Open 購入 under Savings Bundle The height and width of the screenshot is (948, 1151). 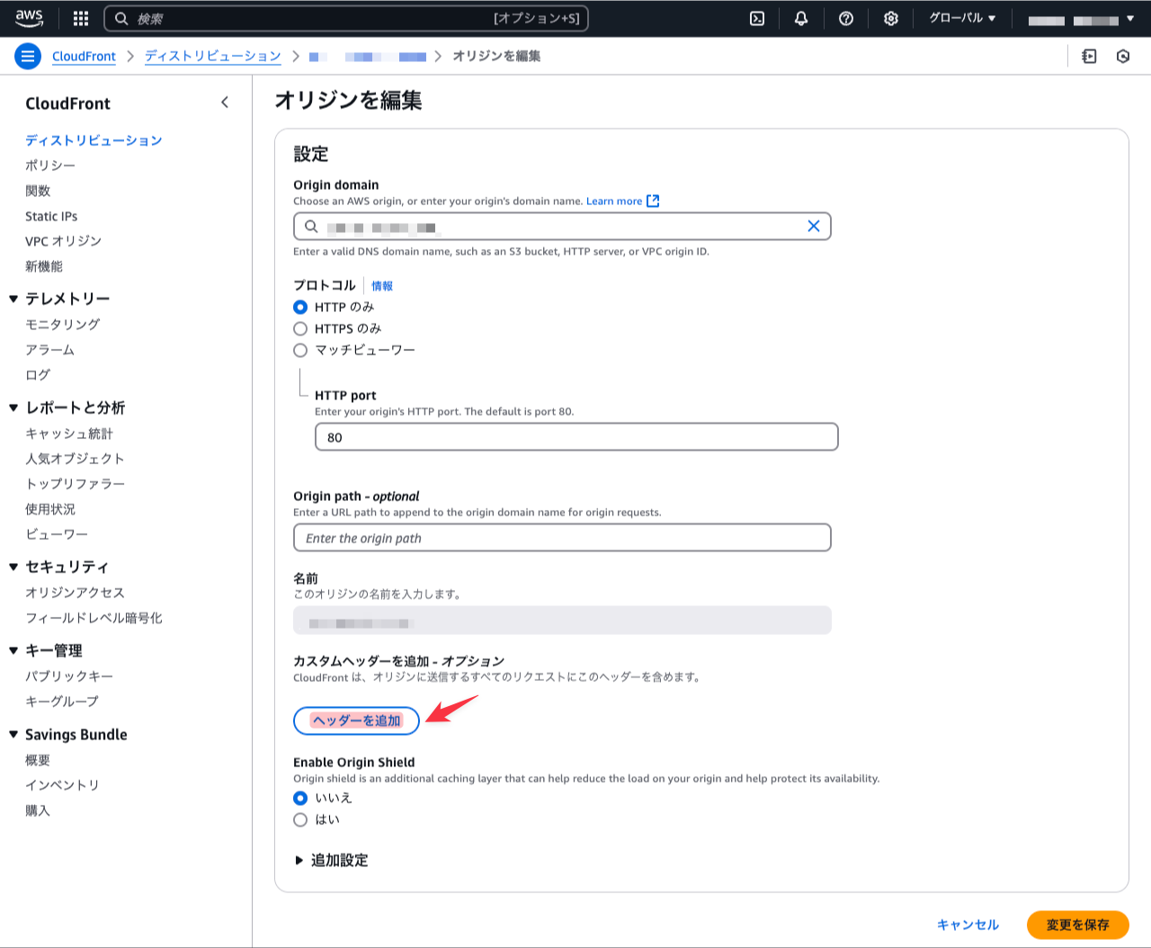pos(38,810)
